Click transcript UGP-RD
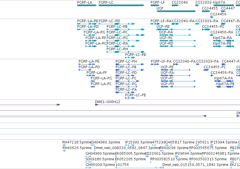The width and height of the screenshot is (240, 169). pos(177,46)
